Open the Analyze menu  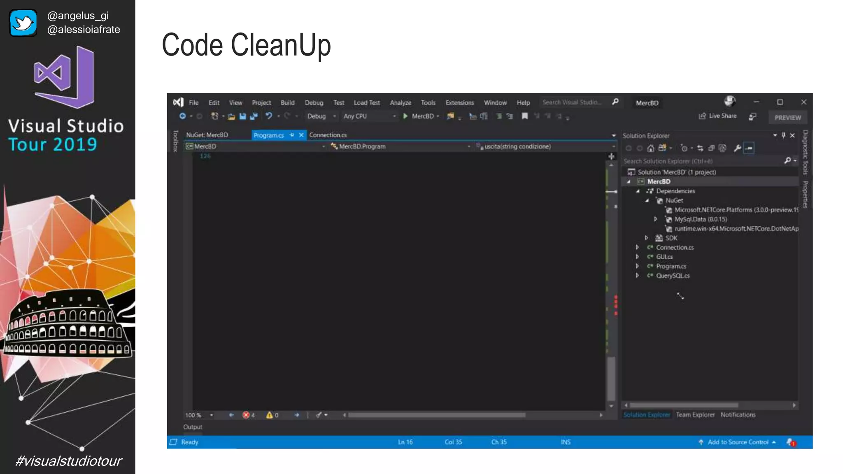click(401, 103)
